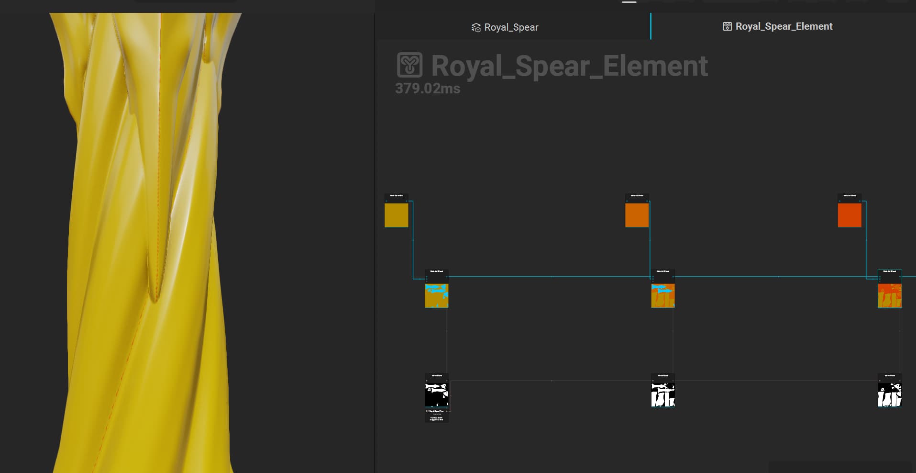
Task: Click the element icon on Royal_Spear_Element tab
Action: pyautogui.click(x=727, y=27)
